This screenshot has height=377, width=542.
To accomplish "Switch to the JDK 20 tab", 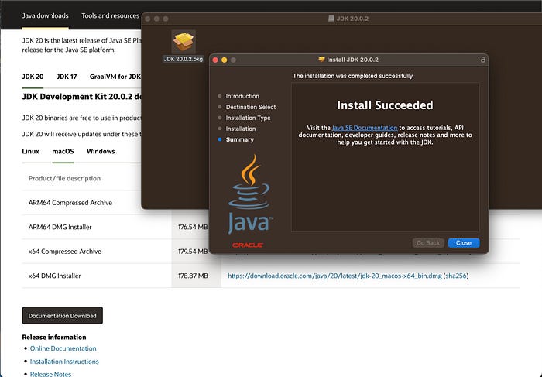I will 33,77.
